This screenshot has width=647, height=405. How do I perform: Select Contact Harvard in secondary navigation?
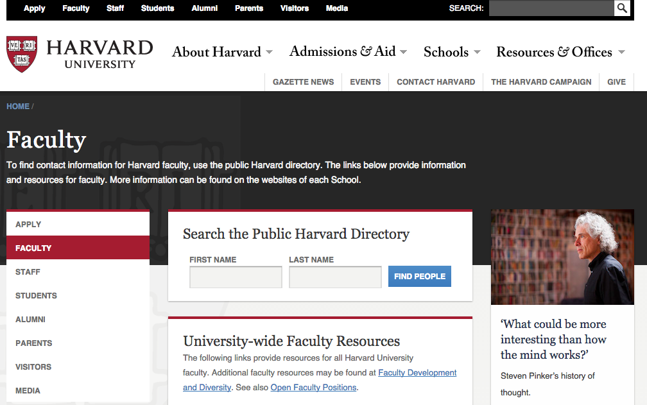436,82
